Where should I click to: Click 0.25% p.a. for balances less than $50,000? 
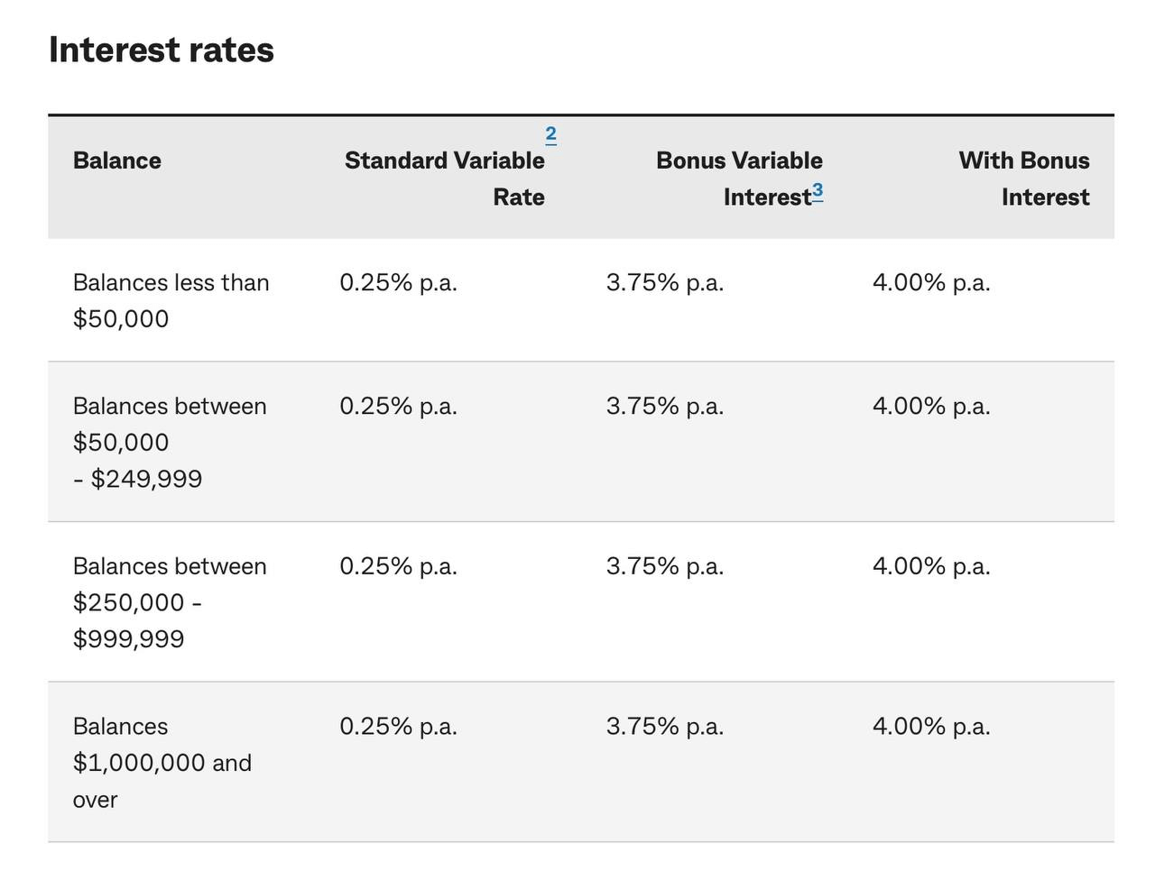click(398, 283)
